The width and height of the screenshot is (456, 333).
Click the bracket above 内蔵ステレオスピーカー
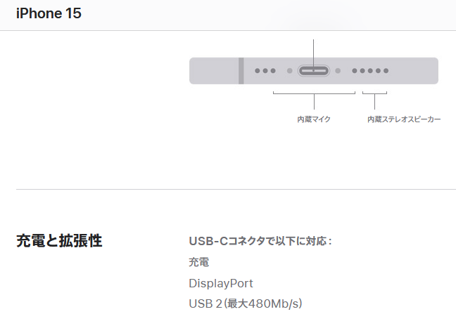click(x=374, y=94)
